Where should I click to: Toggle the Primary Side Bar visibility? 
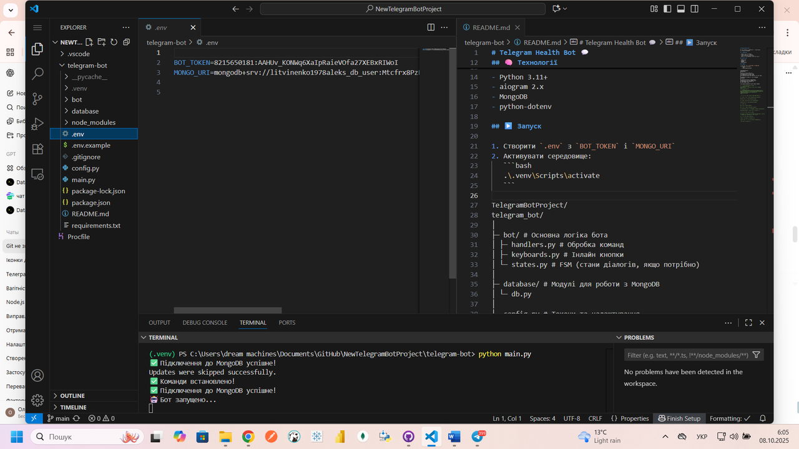click(667, 9)
